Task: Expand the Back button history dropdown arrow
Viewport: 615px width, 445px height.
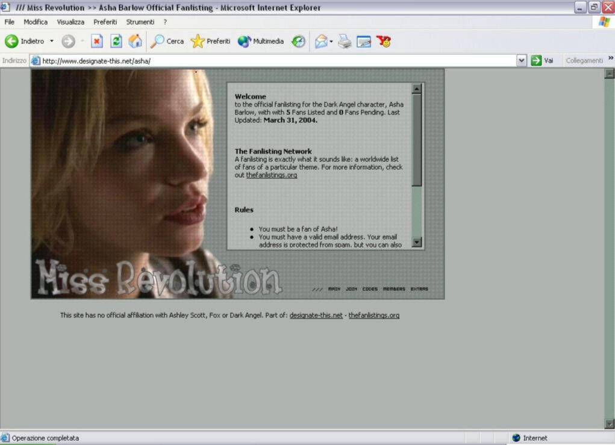Action: pyautogui.click(x=52, y=42)
